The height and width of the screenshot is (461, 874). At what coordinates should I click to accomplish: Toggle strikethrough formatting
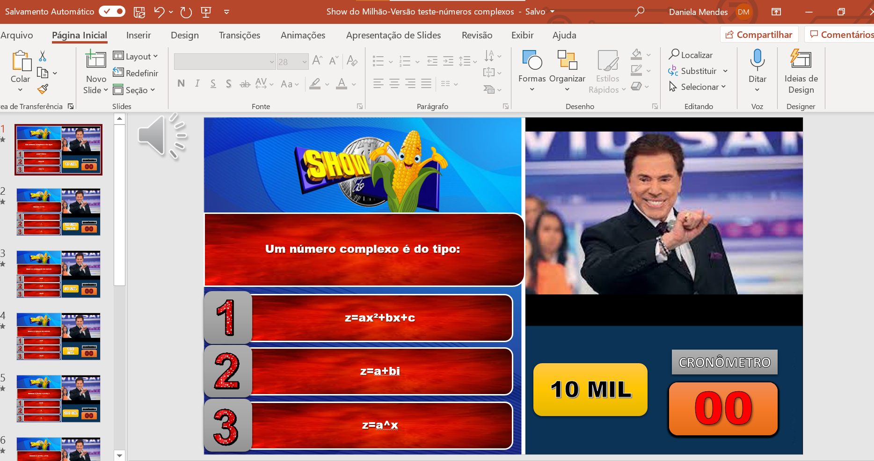245,84
